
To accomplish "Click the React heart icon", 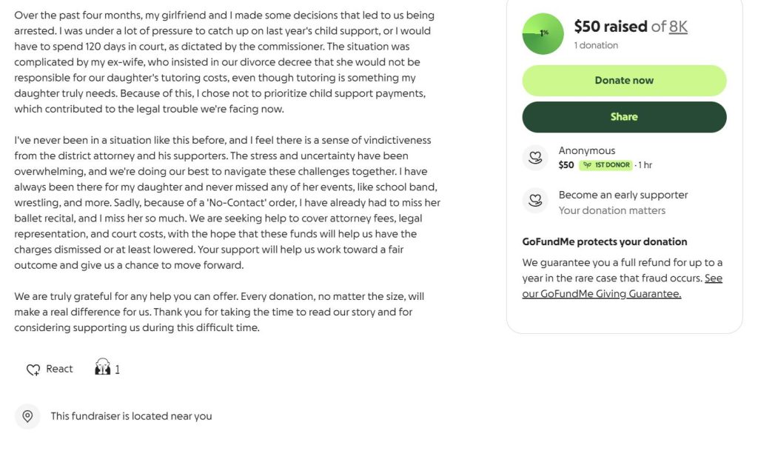I will 33,369.
